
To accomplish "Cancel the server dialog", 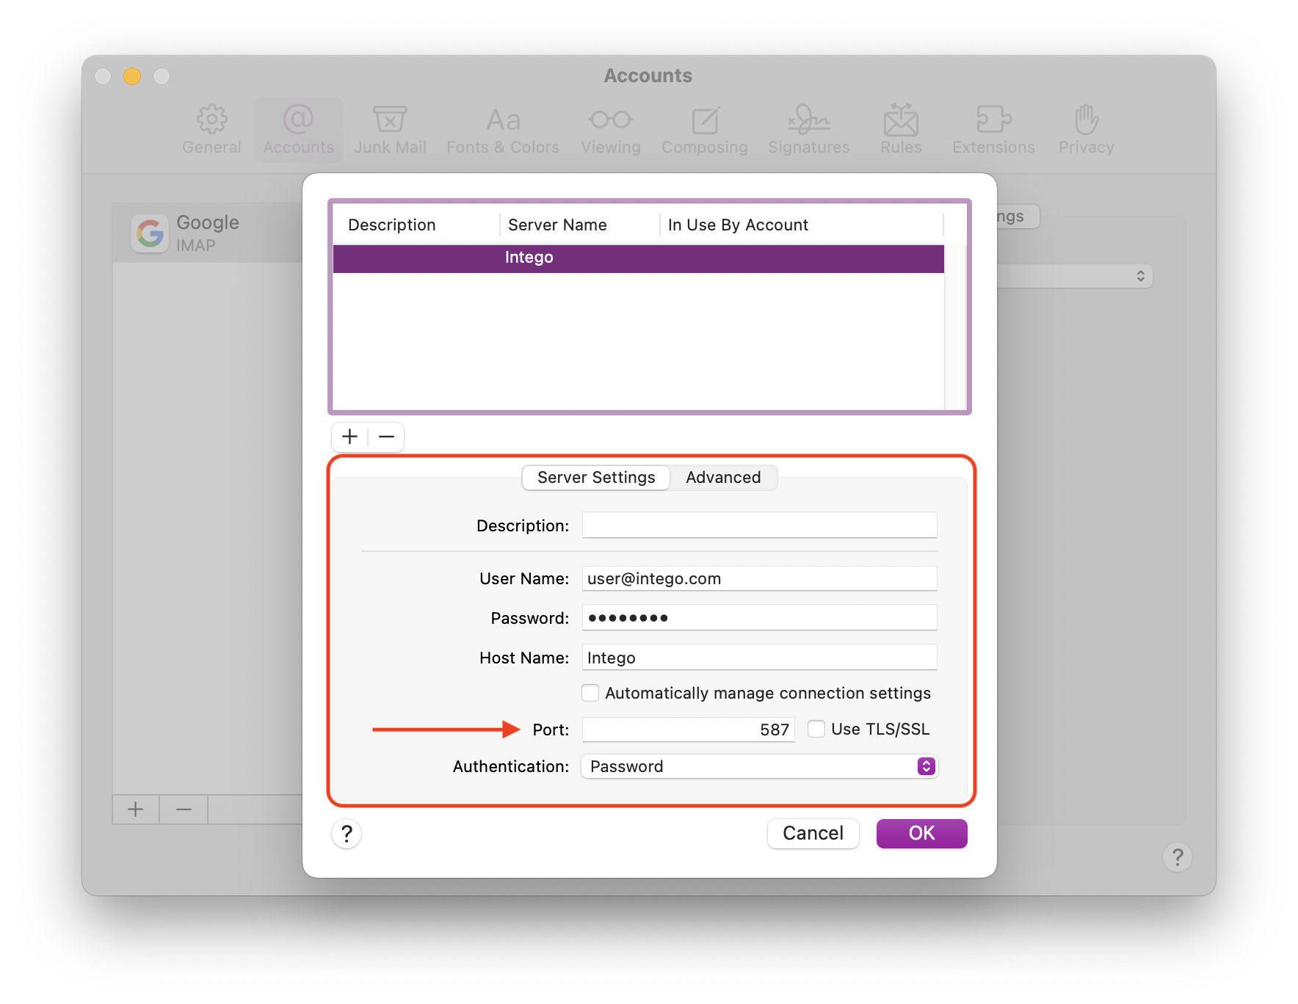I will point(813,833).
